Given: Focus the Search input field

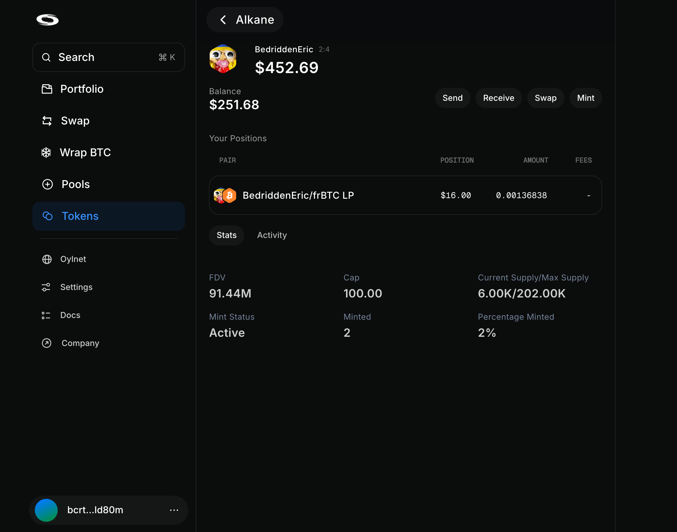Looking at the screenshot, I should point(108,57).
